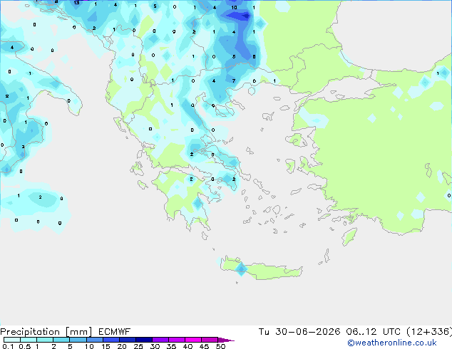Screen dimensions: 452x349
Task: Click the 35–40 mm legend color box
Action: click(177, 340)
